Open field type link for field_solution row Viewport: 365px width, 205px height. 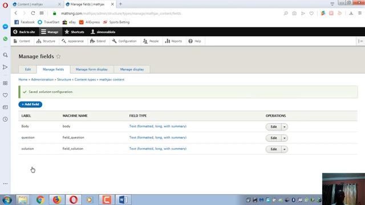point(158,149)
